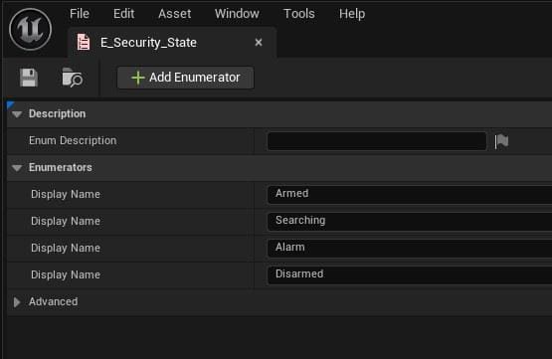Close the E_Security_State tab
The height and width of the screenshot is (359, 552).
[259, 43]
